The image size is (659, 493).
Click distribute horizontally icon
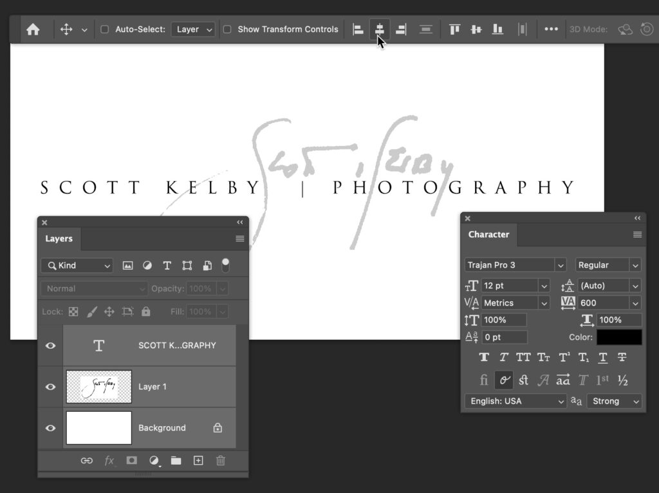tap(523, 30)
